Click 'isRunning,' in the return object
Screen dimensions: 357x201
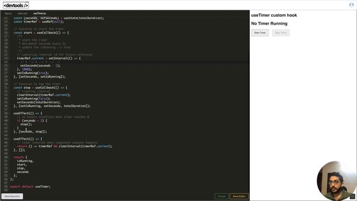[x=25, y=161]
